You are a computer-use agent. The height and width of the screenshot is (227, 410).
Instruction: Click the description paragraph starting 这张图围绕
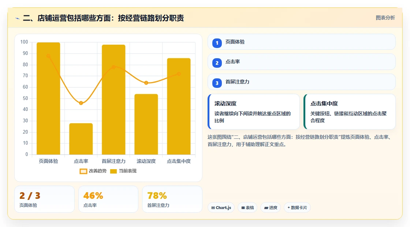click(300, 141)
